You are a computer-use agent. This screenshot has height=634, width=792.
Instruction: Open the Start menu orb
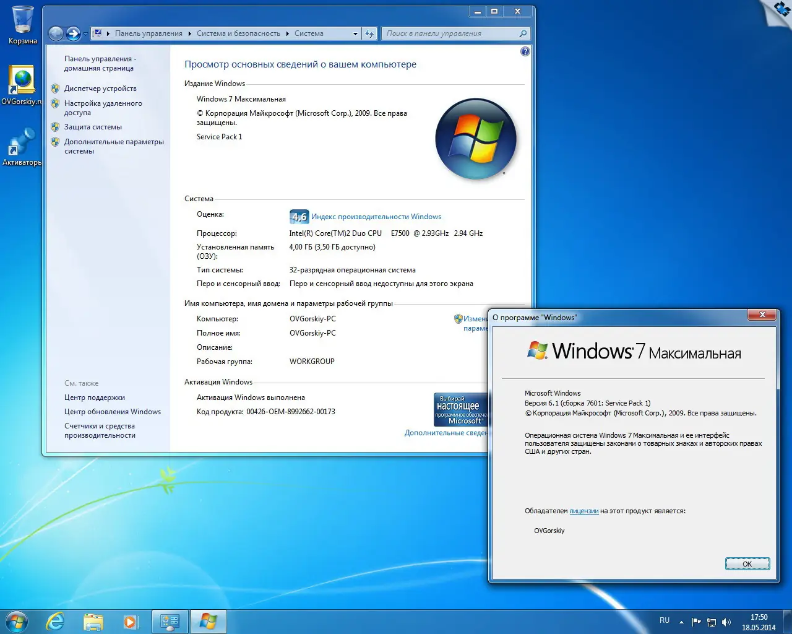tap(16, 621)
